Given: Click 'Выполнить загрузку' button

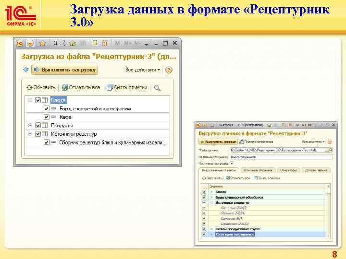Looking at the screenshot, I should click(x=65, y=70).
